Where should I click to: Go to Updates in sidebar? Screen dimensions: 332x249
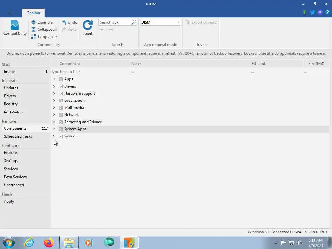[x=25, y=88]
